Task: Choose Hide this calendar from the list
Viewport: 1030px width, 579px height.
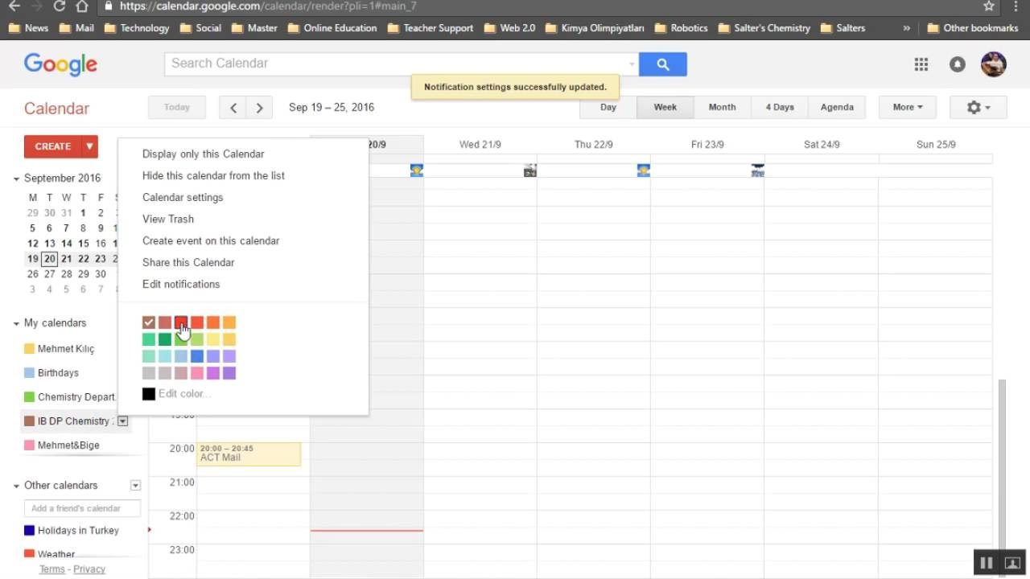Action: click(213, 175)
